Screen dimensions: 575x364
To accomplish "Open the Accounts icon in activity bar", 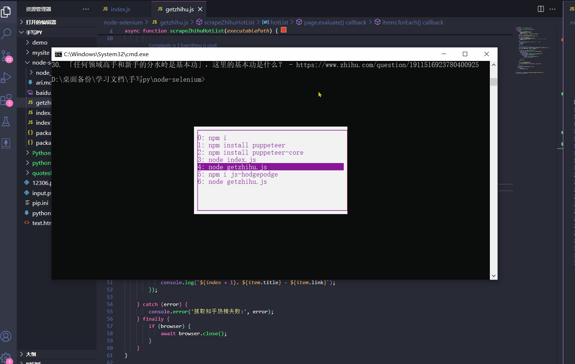I will click(6, 336).
